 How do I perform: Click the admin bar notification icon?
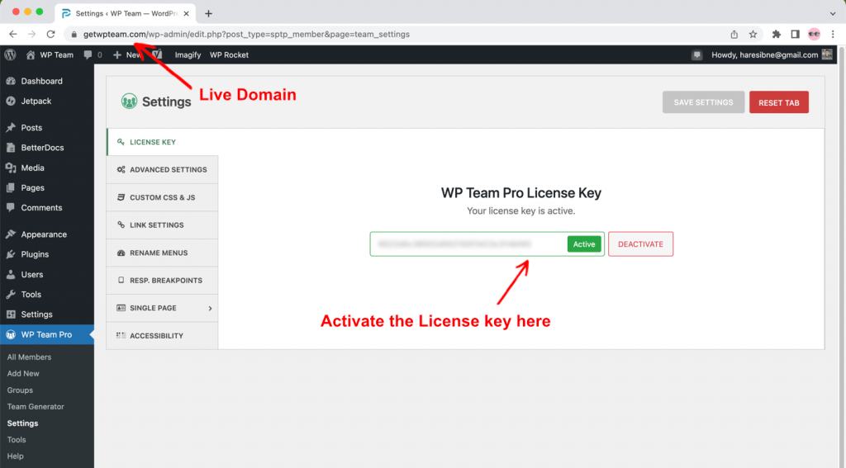[x=697, y=55]
